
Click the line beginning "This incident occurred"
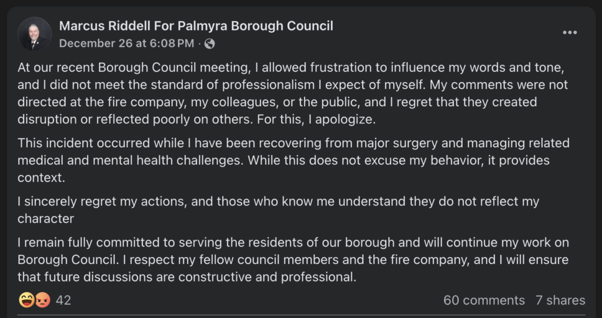[293, 143]
